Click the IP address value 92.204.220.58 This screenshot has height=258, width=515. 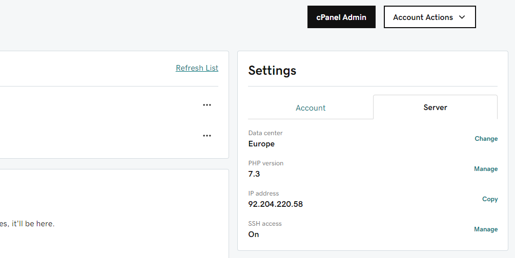point(276,204)
